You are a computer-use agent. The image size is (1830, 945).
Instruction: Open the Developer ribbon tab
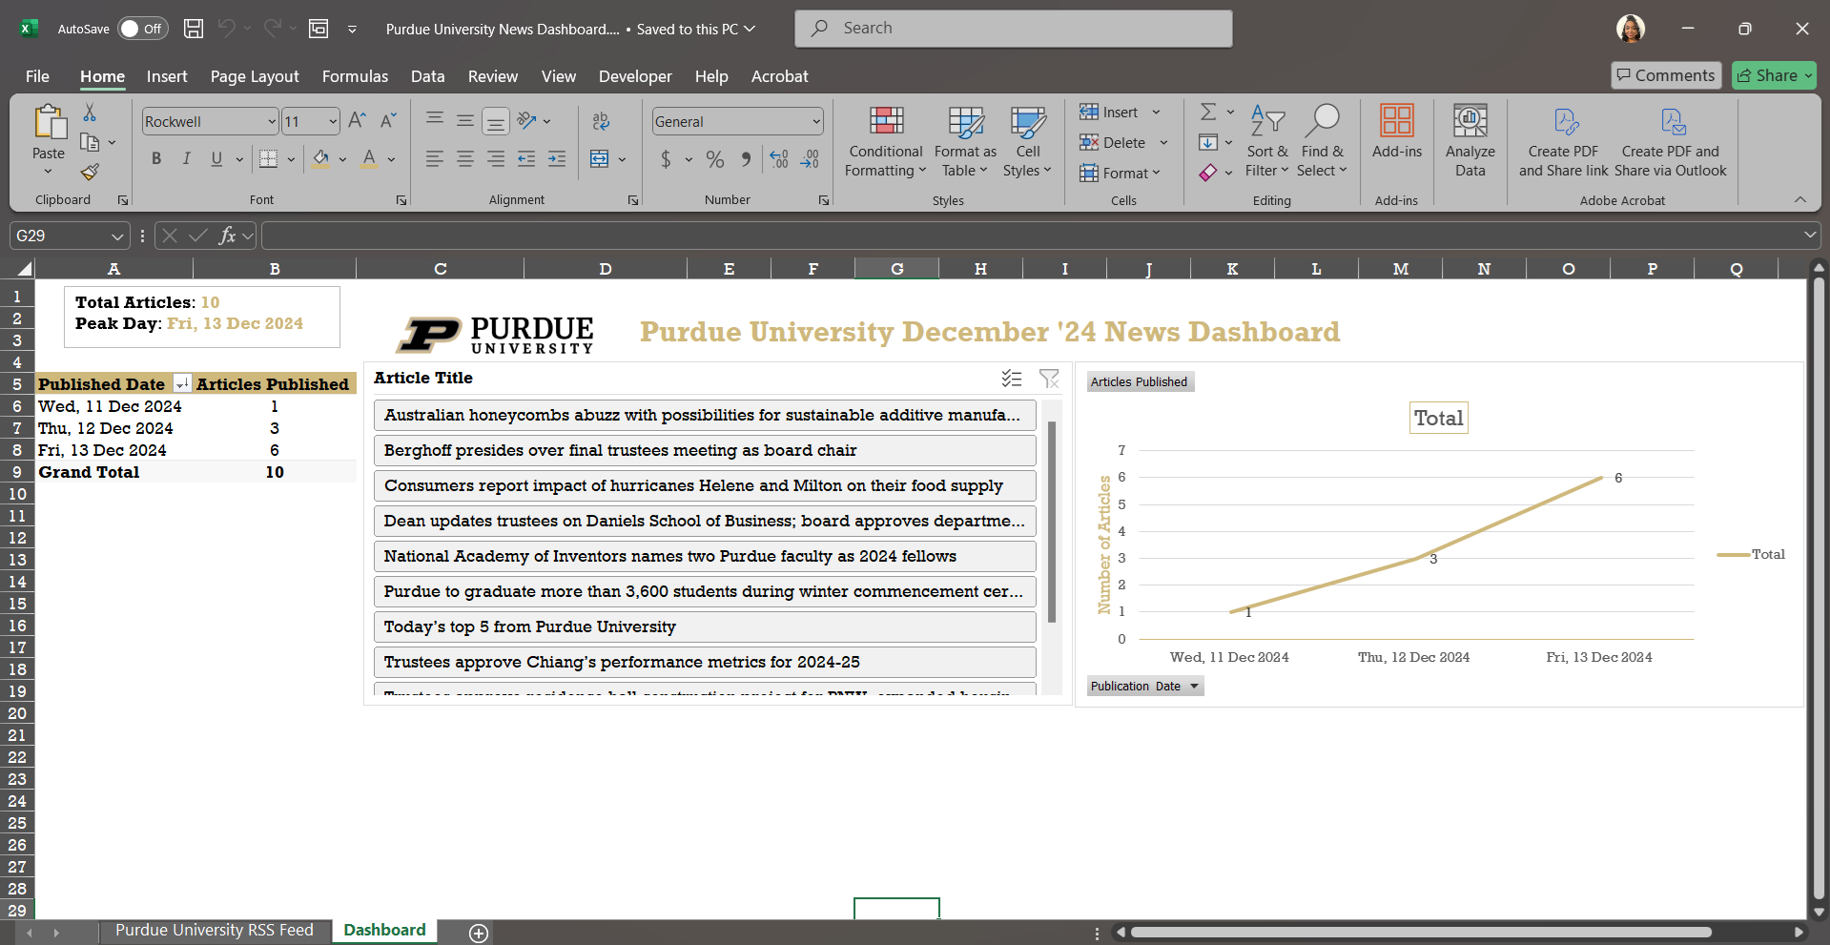pos(635,76)
